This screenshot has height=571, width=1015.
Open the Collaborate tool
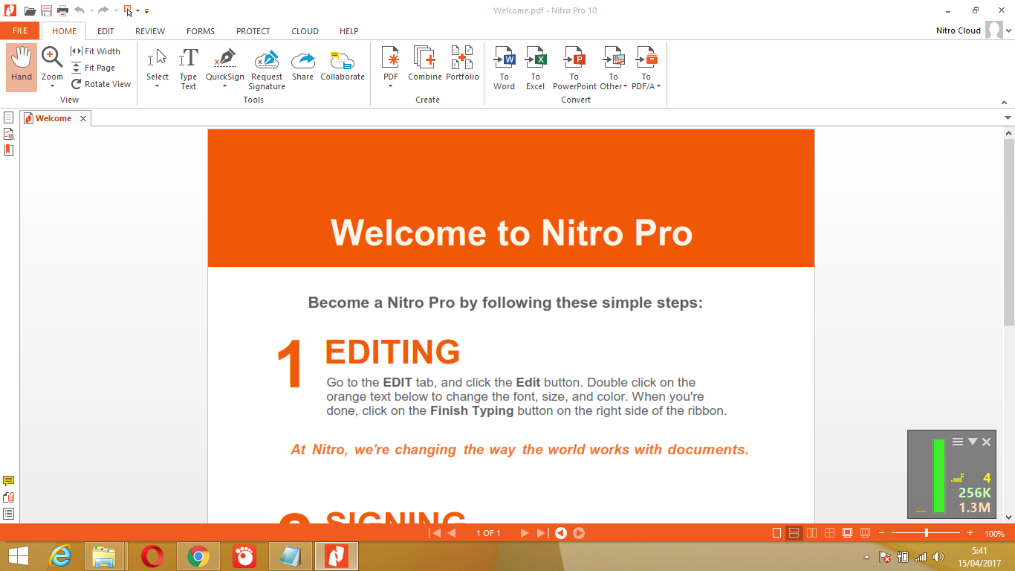tap(343, 64)
